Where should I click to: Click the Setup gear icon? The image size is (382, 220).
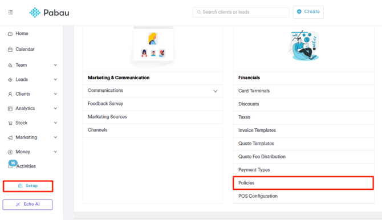click(x=20, y=186)
